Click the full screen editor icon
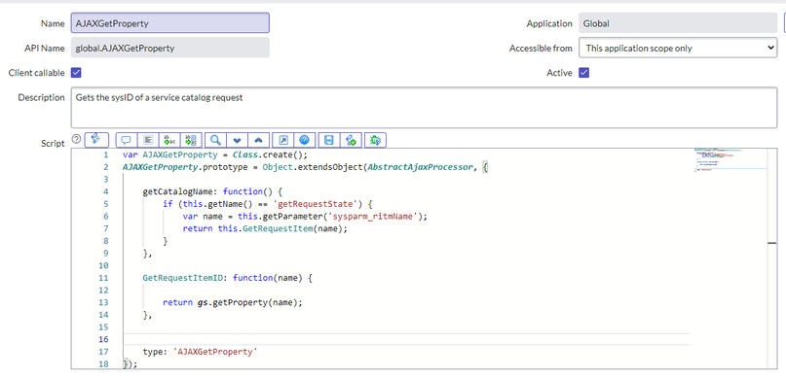 tap(282, 141)
